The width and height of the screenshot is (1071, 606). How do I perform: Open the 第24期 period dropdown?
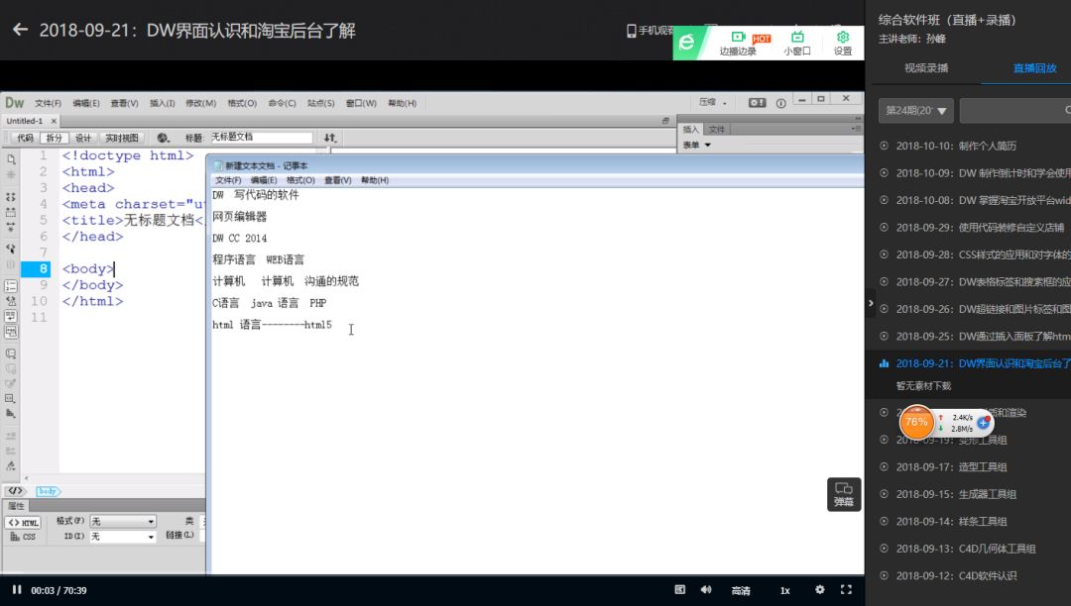[x=916, y=110]
